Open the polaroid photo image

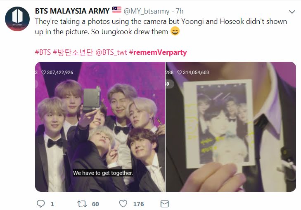[x=230, y=127]
